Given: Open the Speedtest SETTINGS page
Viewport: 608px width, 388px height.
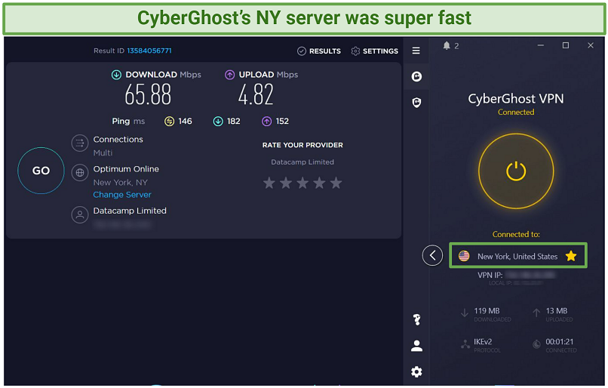Looking at the screenshot, I should coord(375,51).
